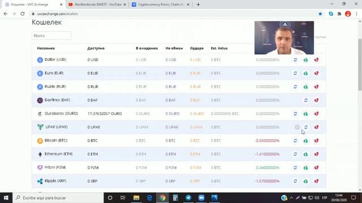The width and height of the screenshot is (362, 203).
Task: Click the exchange icon in Euro (EUR) row
Action: tap(295, 73)
